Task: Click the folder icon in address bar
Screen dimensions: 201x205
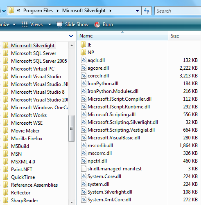Action: [11, 11]
